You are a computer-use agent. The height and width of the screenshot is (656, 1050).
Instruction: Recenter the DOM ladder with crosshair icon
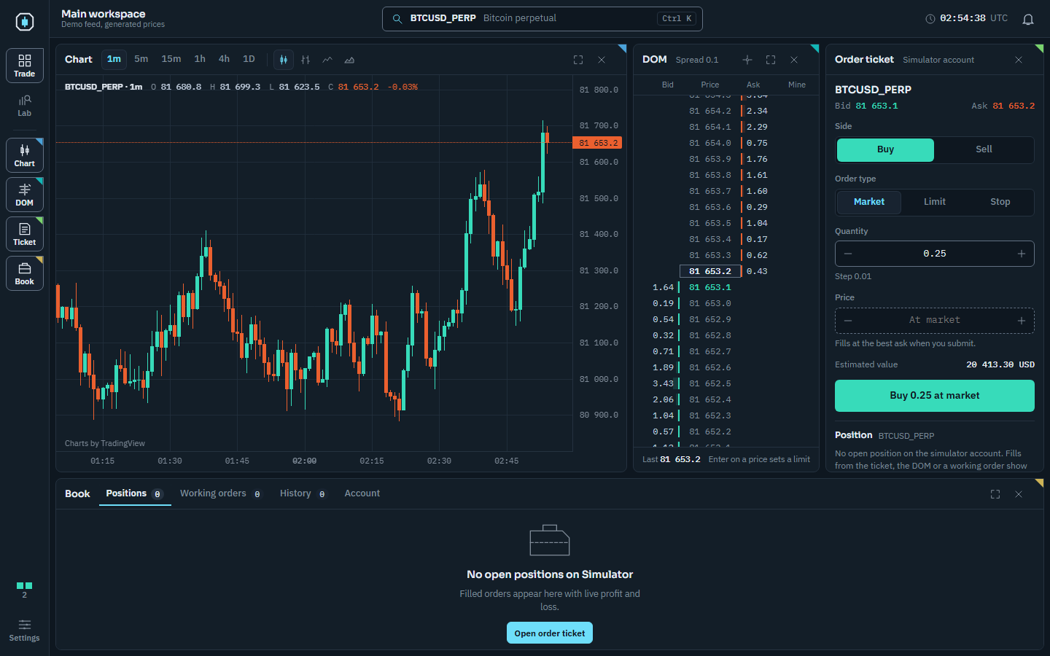tap(747, 60)
